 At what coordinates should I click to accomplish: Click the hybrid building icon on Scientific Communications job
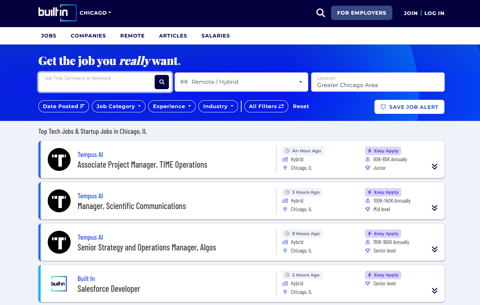285,201
